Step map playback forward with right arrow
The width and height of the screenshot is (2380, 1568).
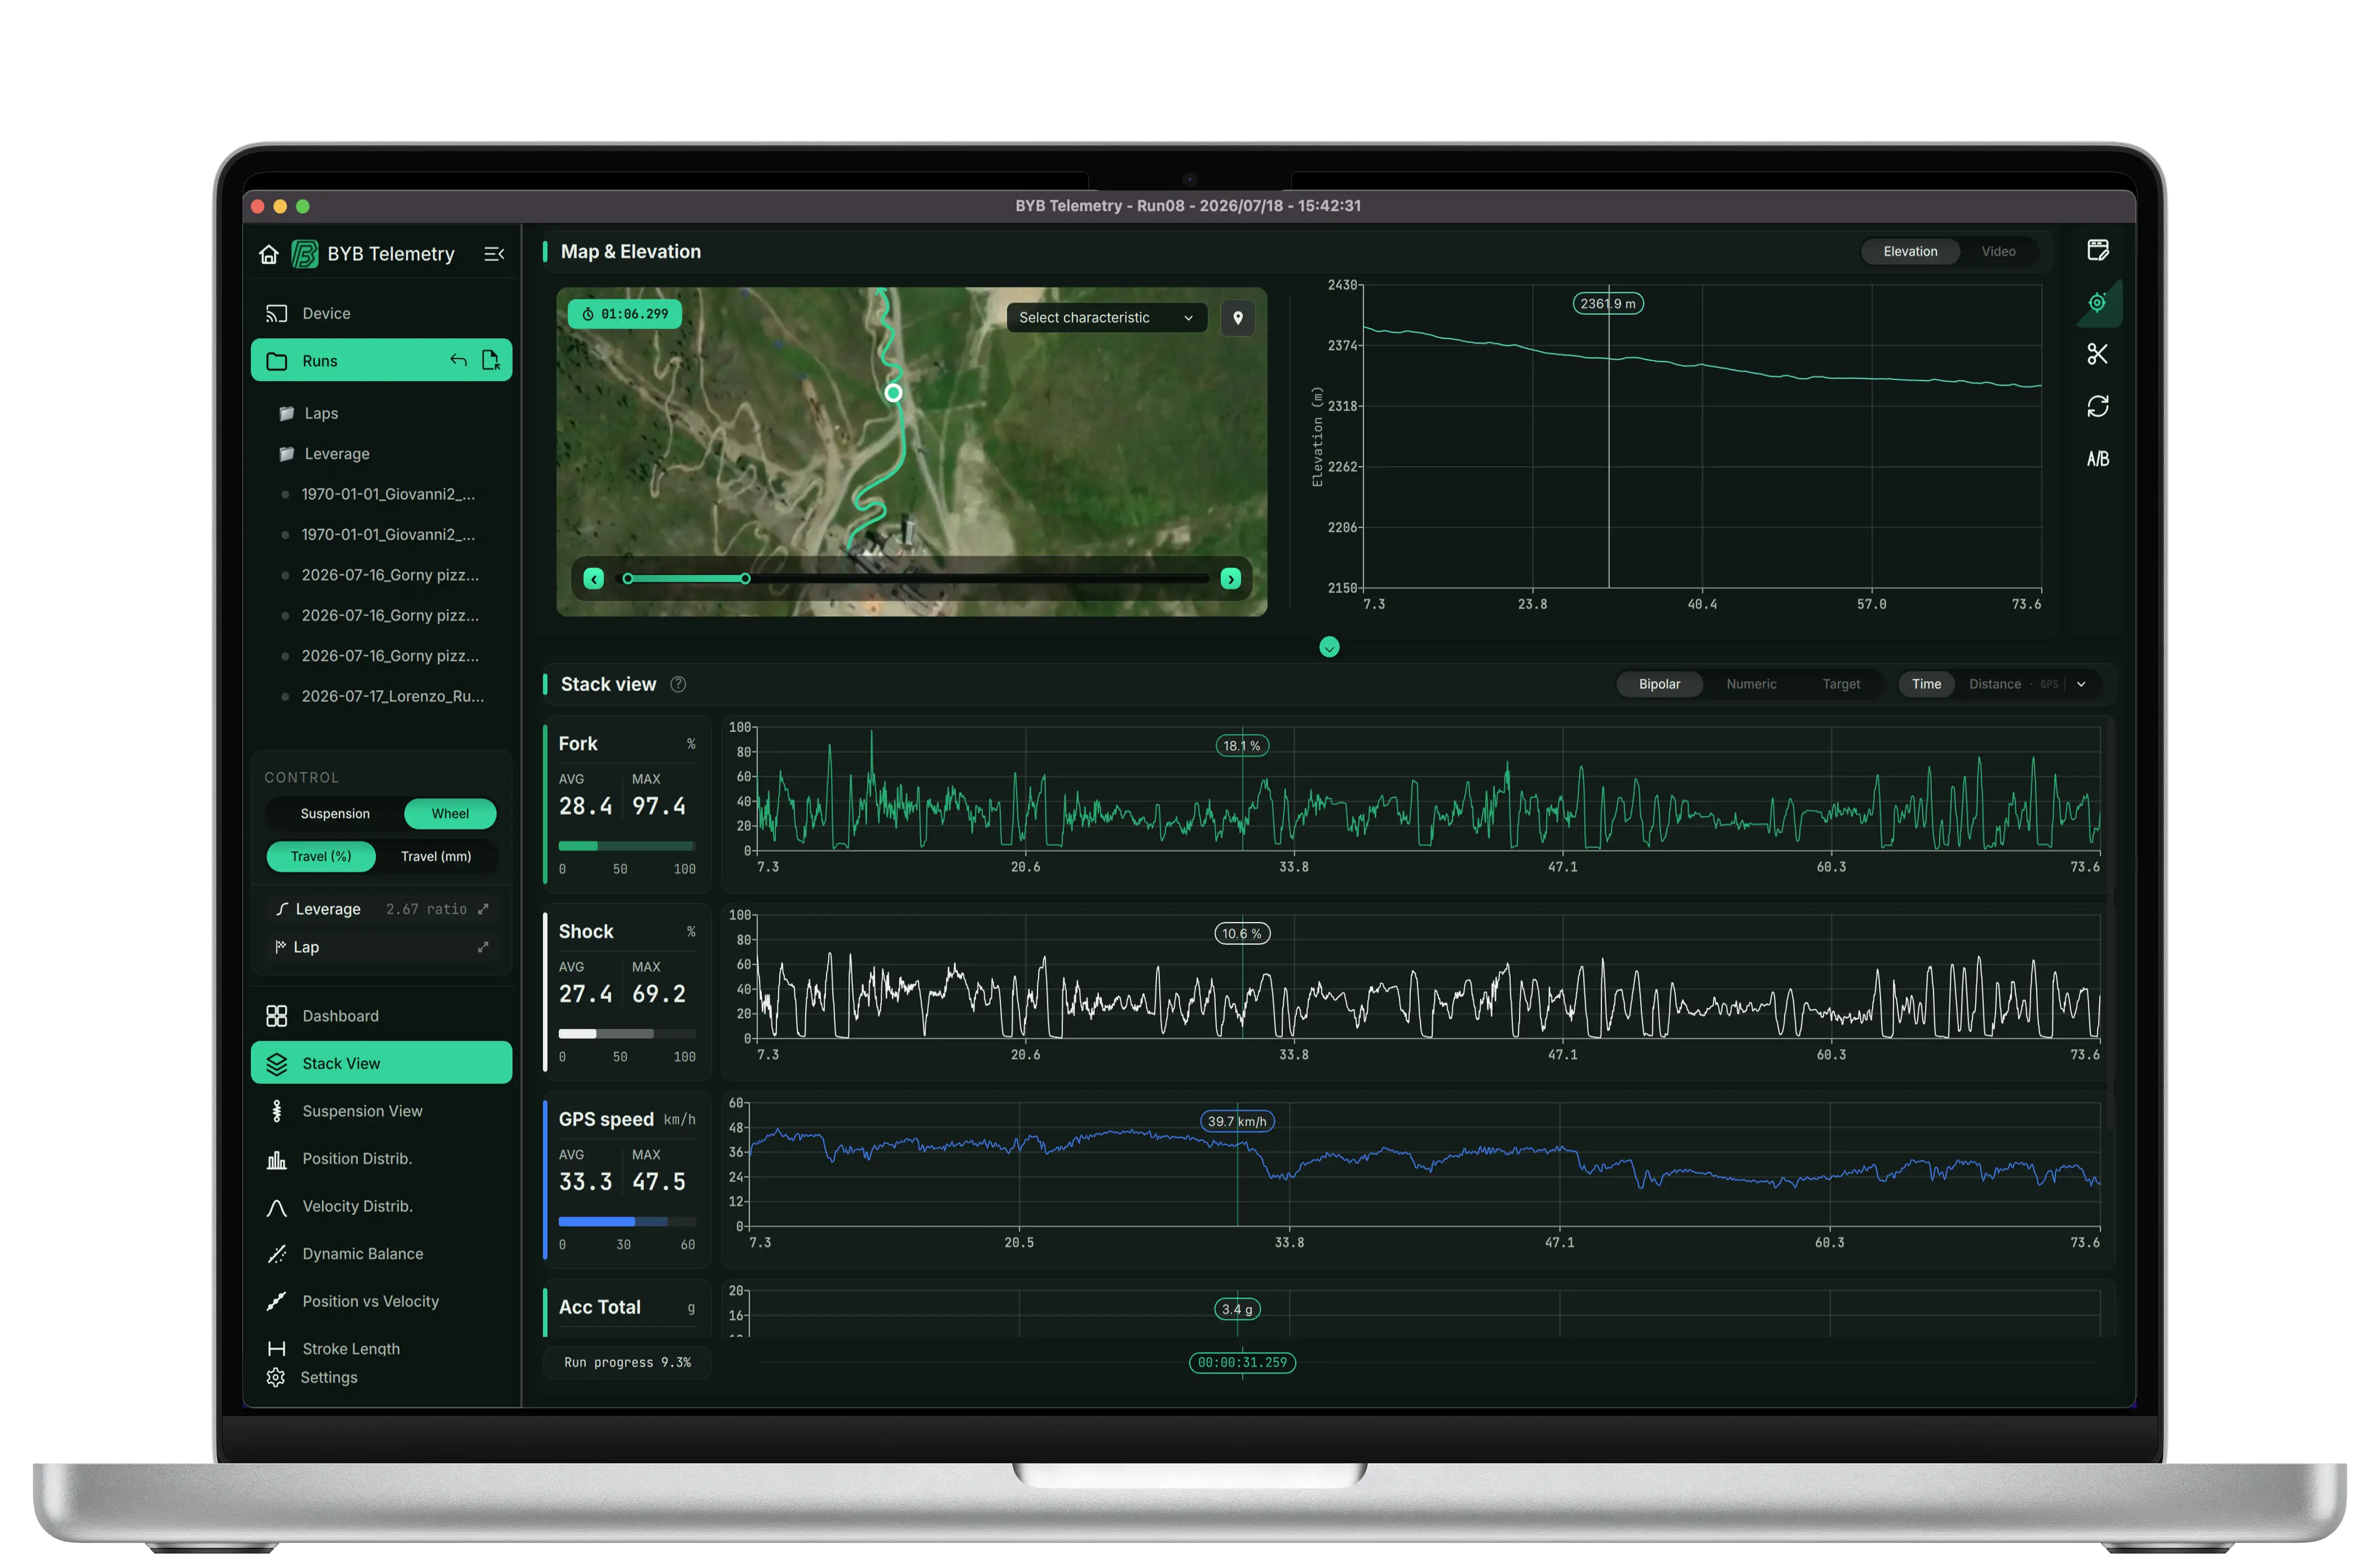(1231, 579)
